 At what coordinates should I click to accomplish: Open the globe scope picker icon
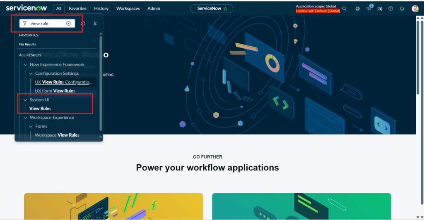pos(358,9)
